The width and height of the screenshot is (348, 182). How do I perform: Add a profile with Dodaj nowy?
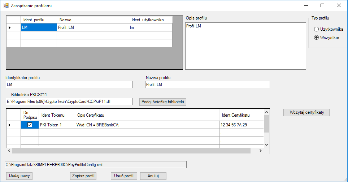19,176
